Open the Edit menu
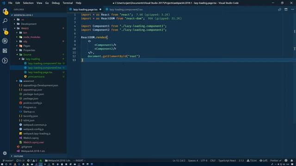The width and height of the screenshot is (296, 166). 18,3
